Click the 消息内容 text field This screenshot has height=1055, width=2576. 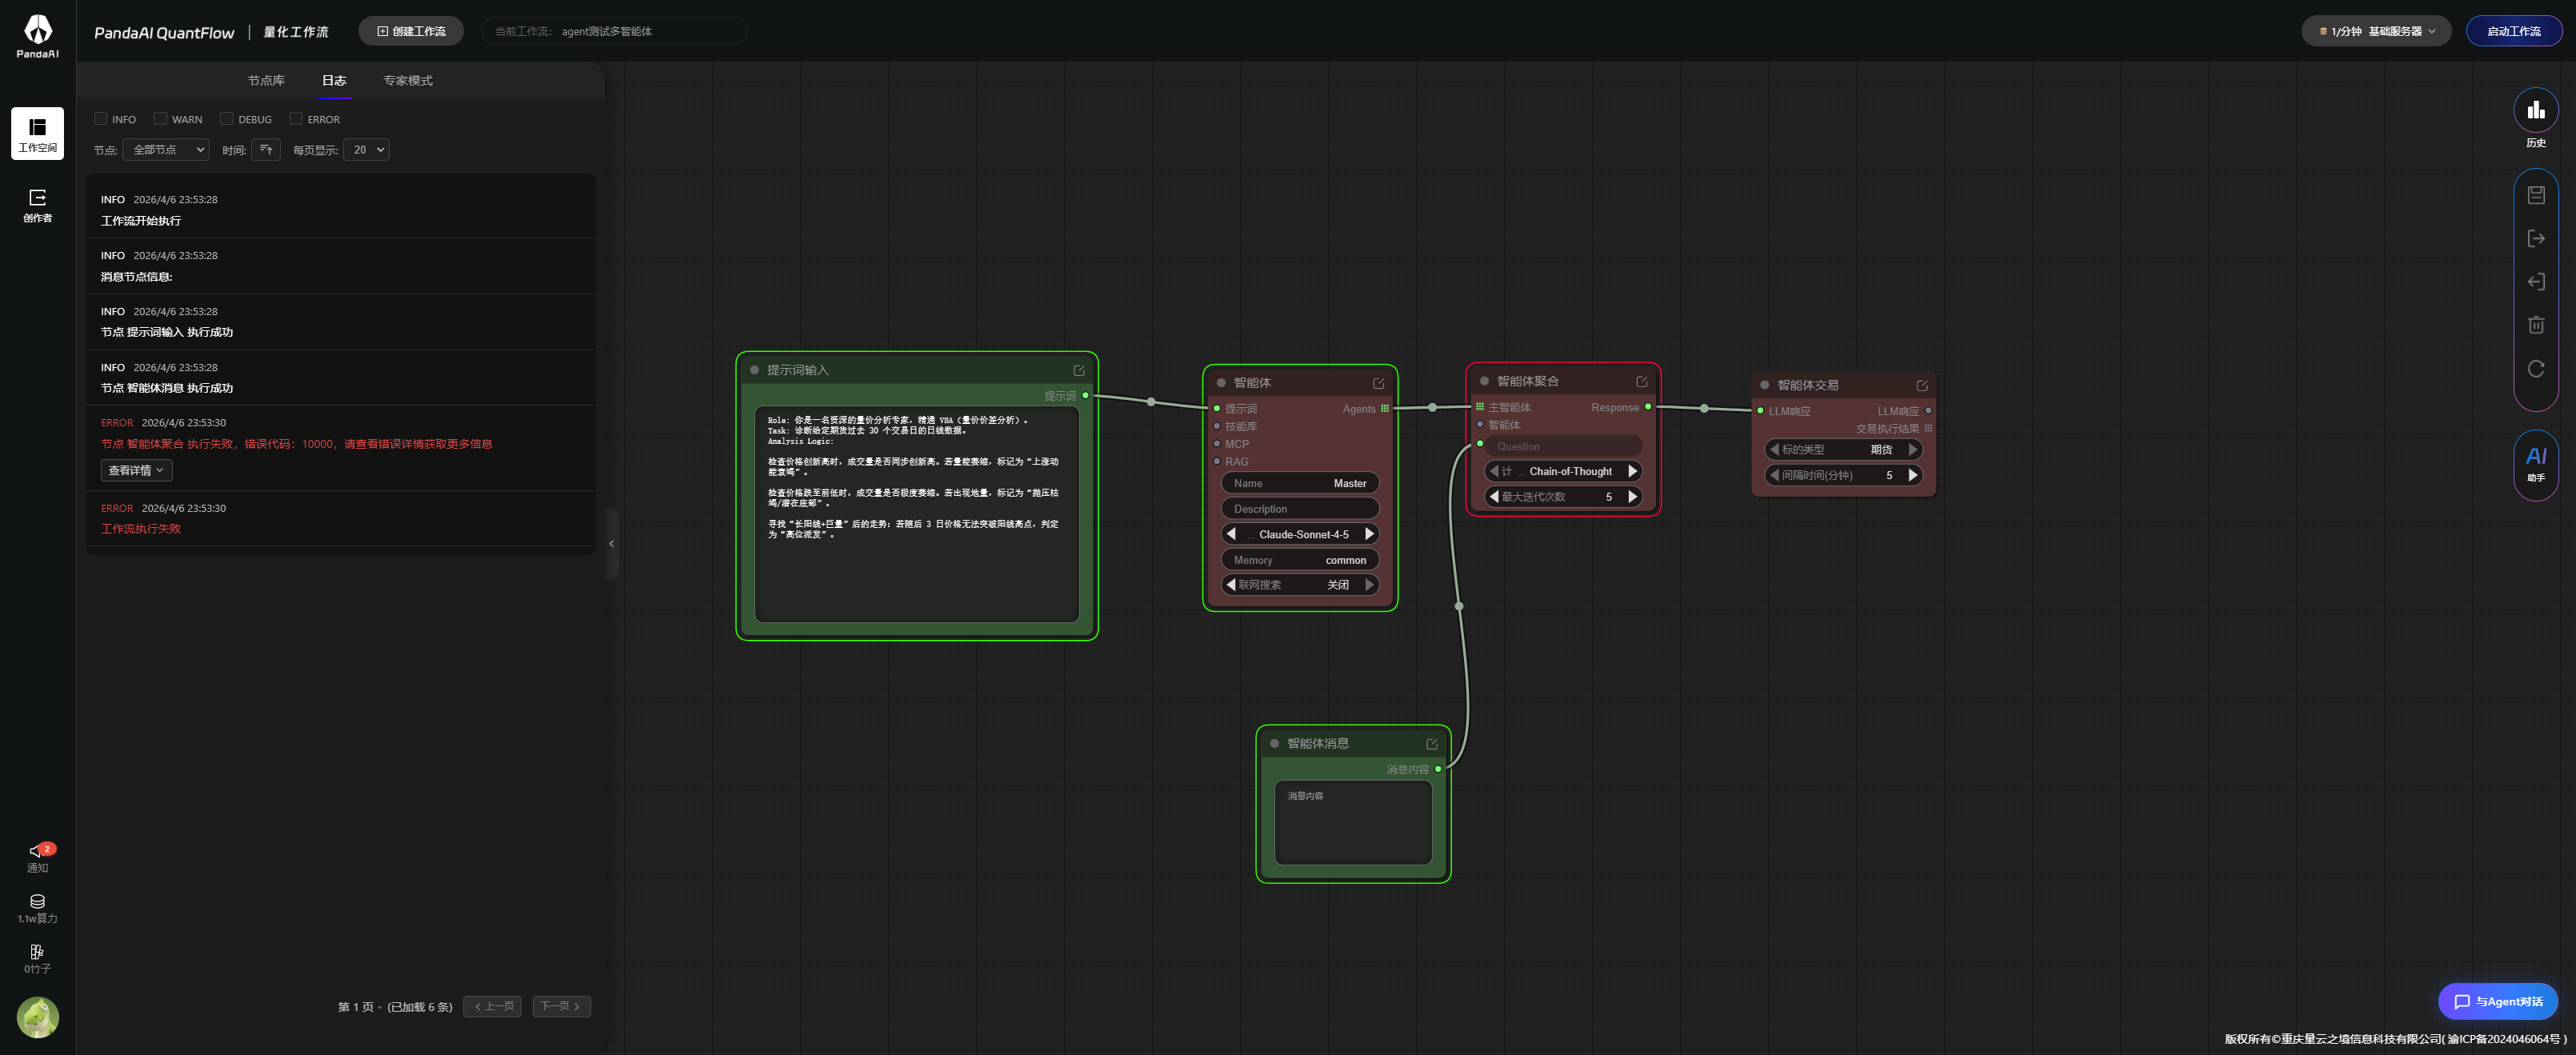[1352, 823]
